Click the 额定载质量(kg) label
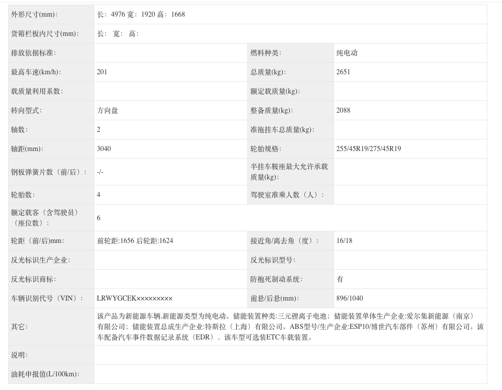This screenshot has width=502, height=390. (x=275, y=91)
